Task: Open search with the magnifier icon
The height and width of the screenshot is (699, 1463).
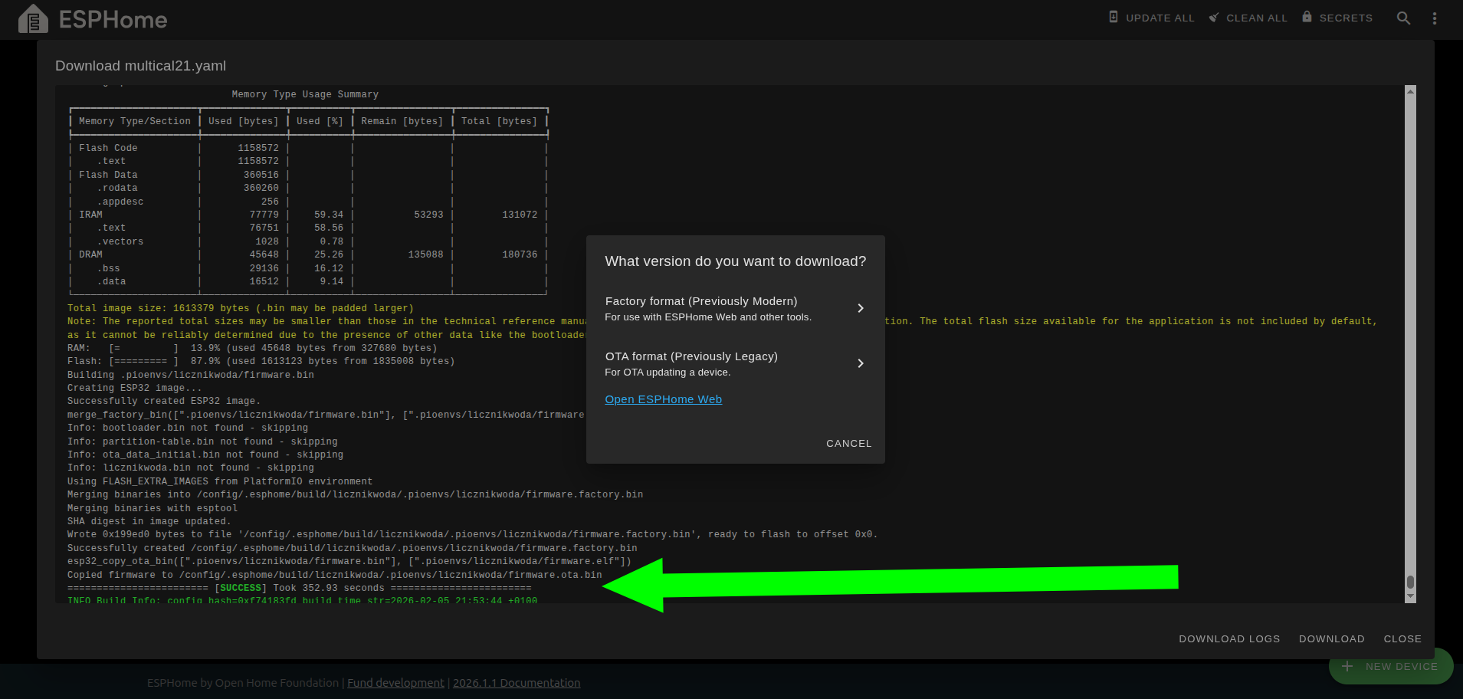Action: (1403, 18)
